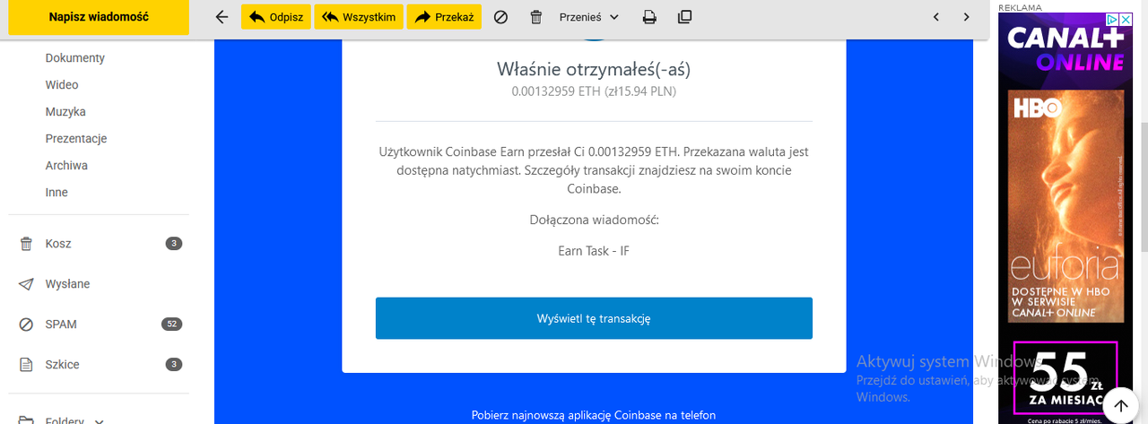Screen dimensions: 1148x424
Task: Open the Kosz folder label
Action: (x=58, y=244)
